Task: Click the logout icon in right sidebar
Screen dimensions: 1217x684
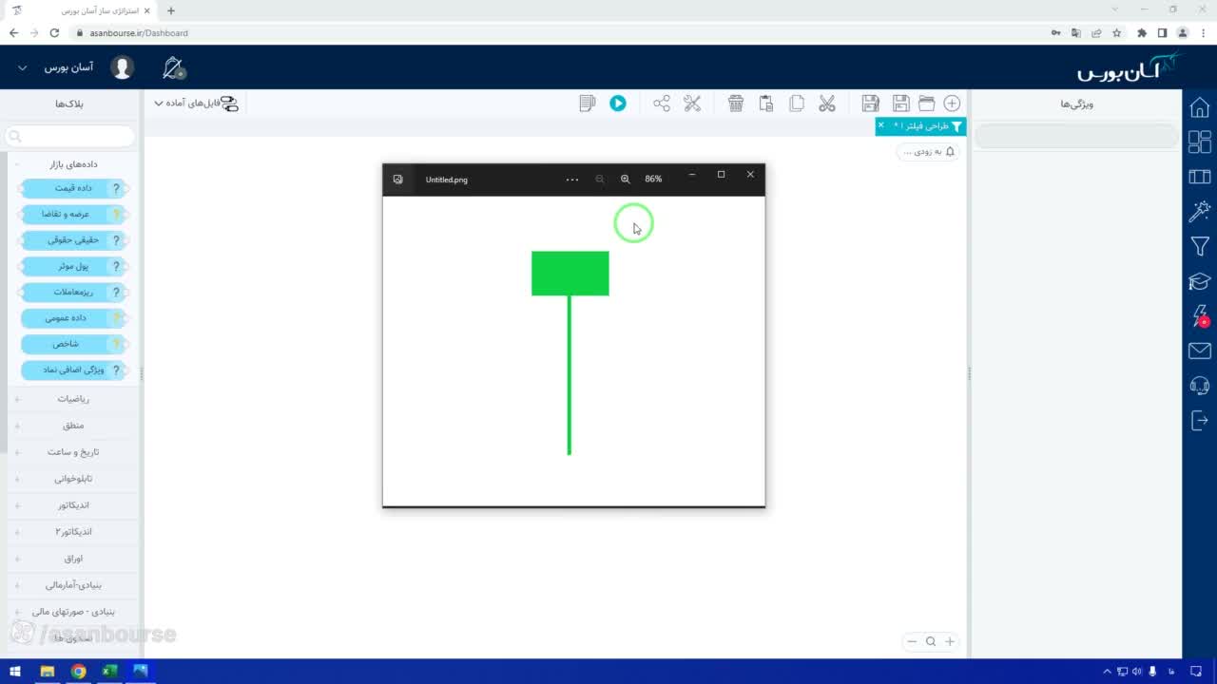Action: [x=1200, y=421]
